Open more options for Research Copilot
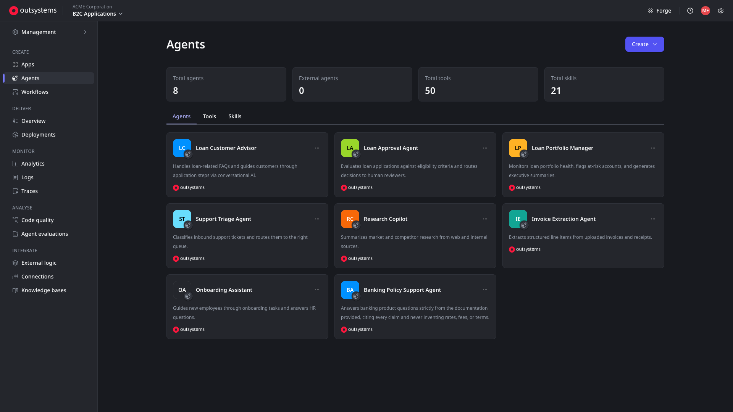The height and width of the screenshot is (412, 733). 485,219
